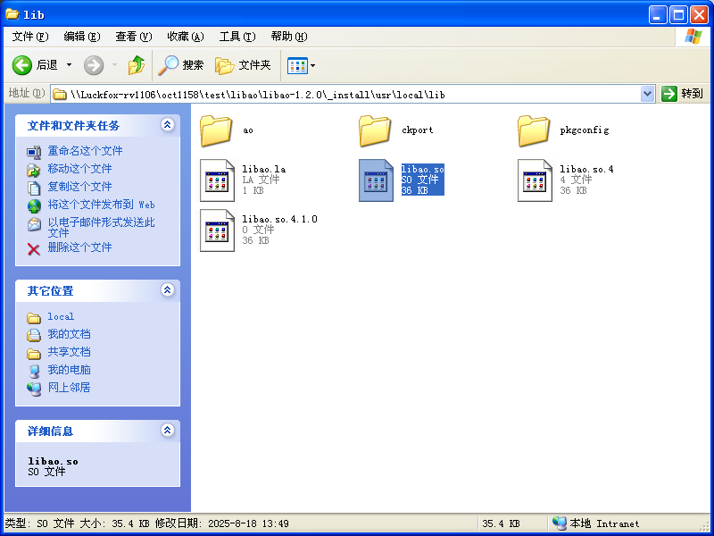Click the red X delete icon
Screen dimensions: 714x536
[34, 249]
